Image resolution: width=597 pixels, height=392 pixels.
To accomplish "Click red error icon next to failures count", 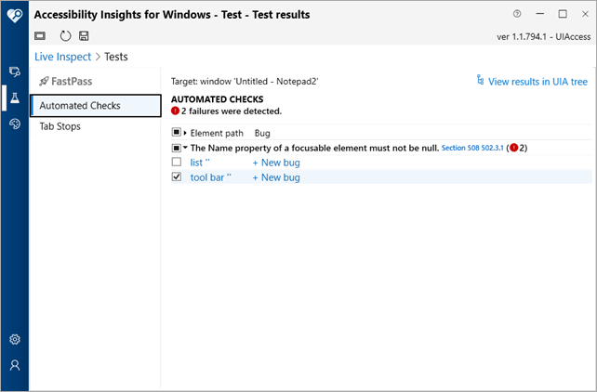I will click(175, 111).
